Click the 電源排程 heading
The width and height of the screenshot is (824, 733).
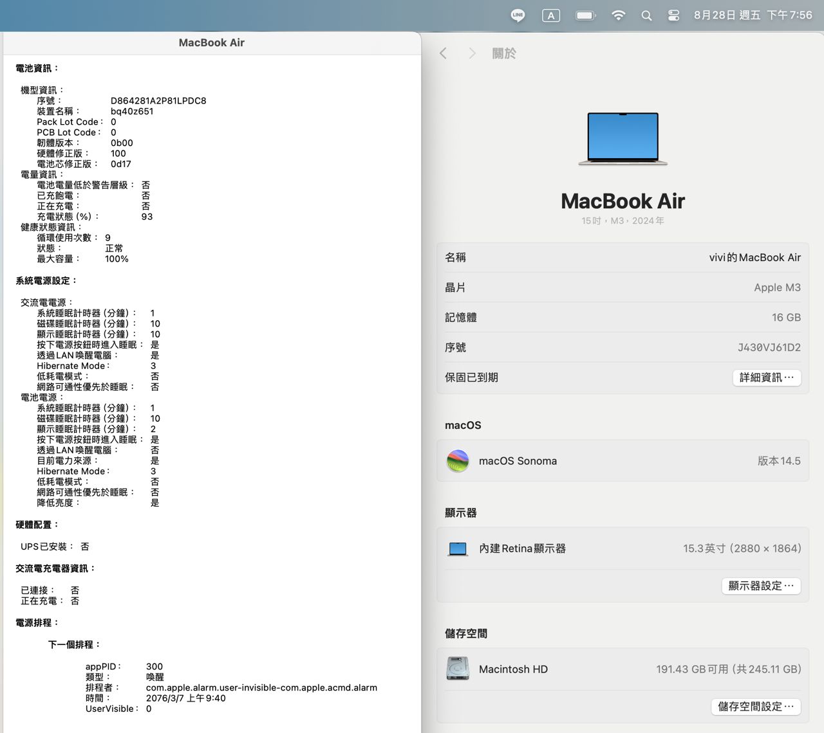(37, 623)
